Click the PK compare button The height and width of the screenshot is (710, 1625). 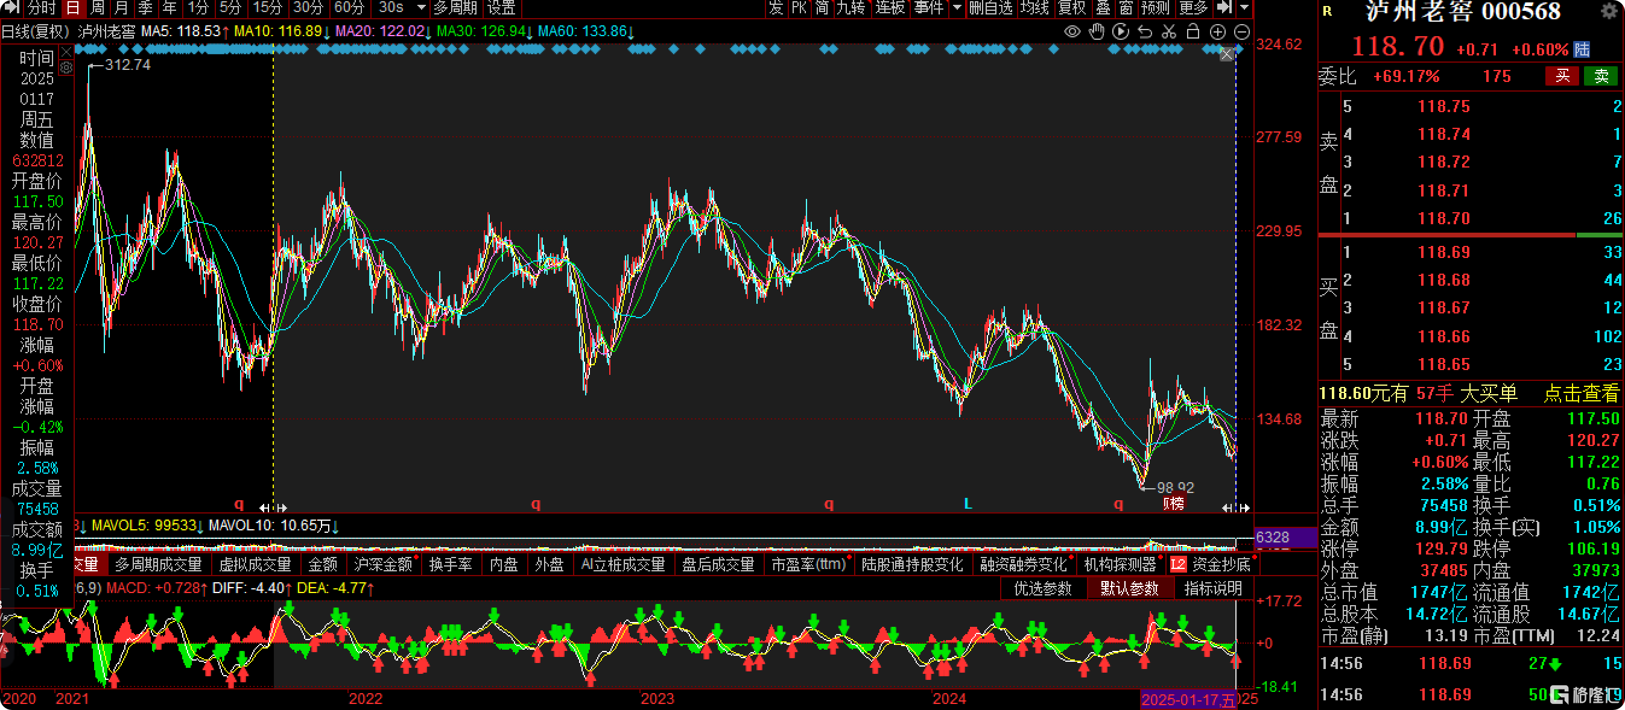799,8
